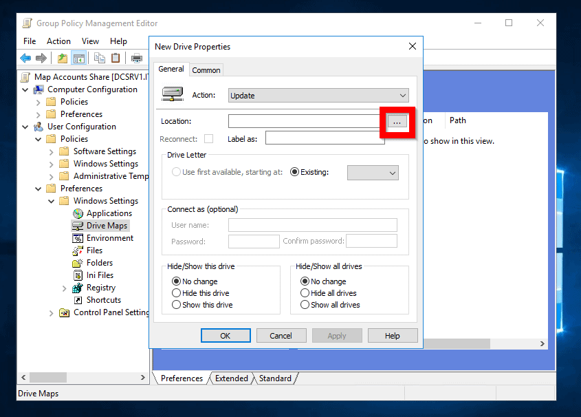This screenshot has width=581, height=417.
Task: Click the Up One Level folder icon
Action: [63, 58]
